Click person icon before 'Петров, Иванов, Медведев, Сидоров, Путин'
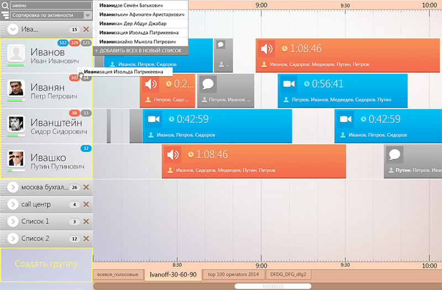This screenshot has width=442, height=290. pos(286,100)
